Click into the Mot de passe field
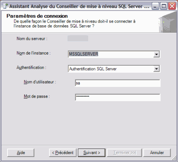 coord(118,98)
